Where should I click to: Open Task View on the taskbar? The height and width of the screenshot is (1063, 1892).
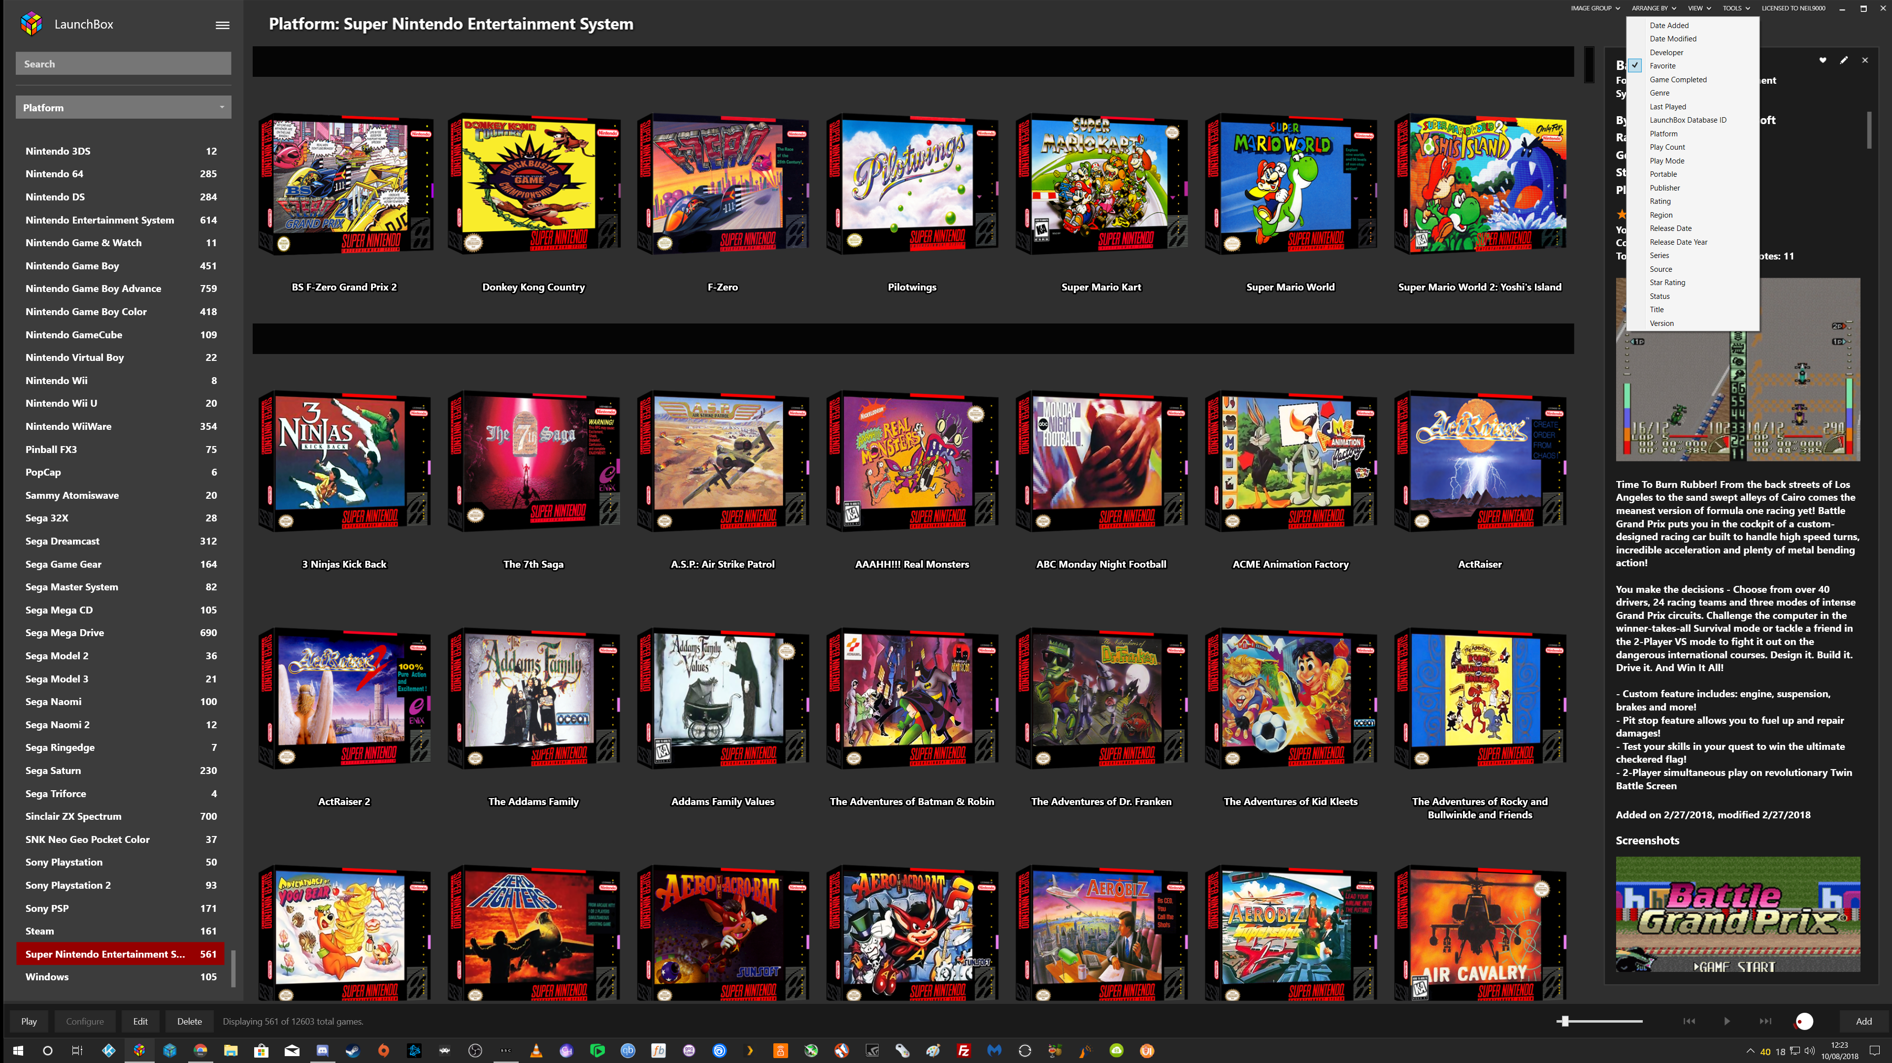[77, 1051]
